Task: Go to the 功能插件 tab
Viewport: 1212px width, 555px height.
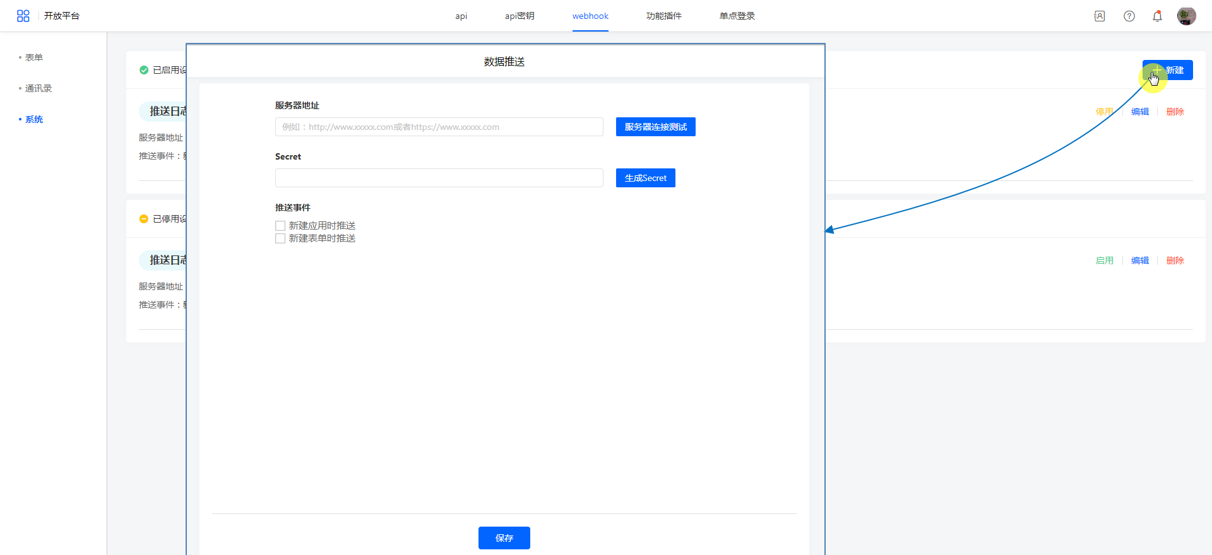Action: (x=663, y=16)
